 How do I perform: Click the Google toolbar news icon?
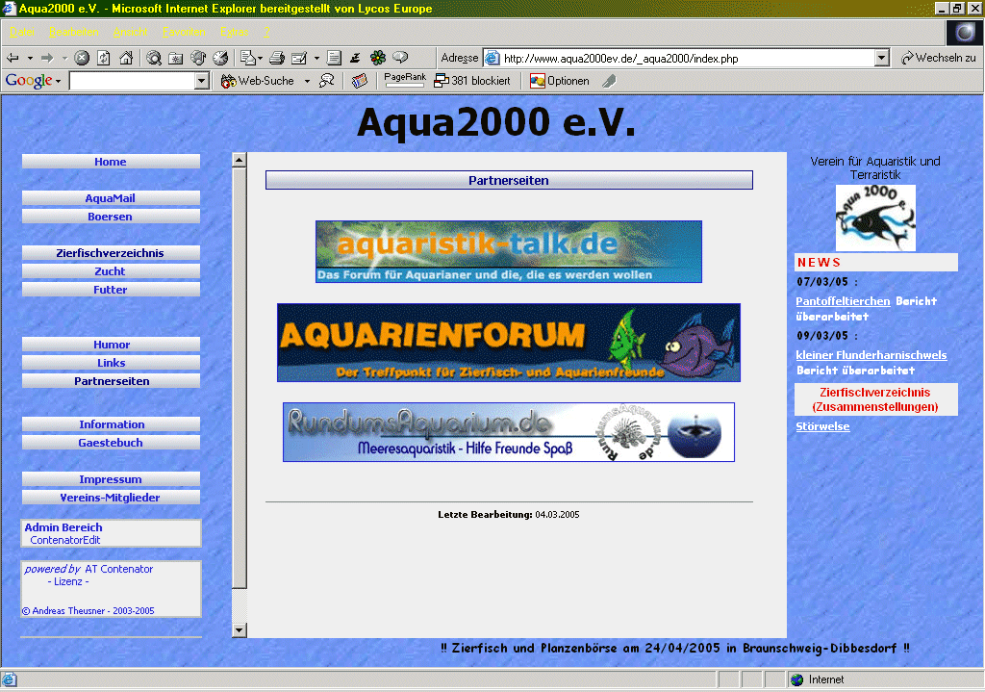[x=360, y=81]
